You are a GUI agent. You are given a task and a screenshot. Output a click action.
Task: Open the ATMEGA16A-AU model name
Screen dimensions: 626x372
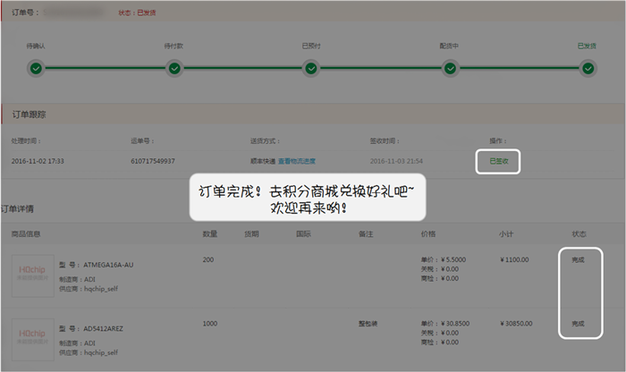pyautogui.click(x=107, y=266)
